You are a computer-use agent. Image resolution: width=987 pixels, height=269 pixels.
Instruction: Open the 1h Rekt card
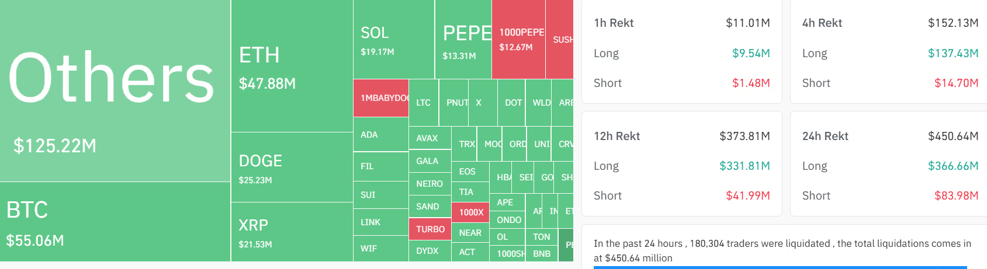click(681, 53)
